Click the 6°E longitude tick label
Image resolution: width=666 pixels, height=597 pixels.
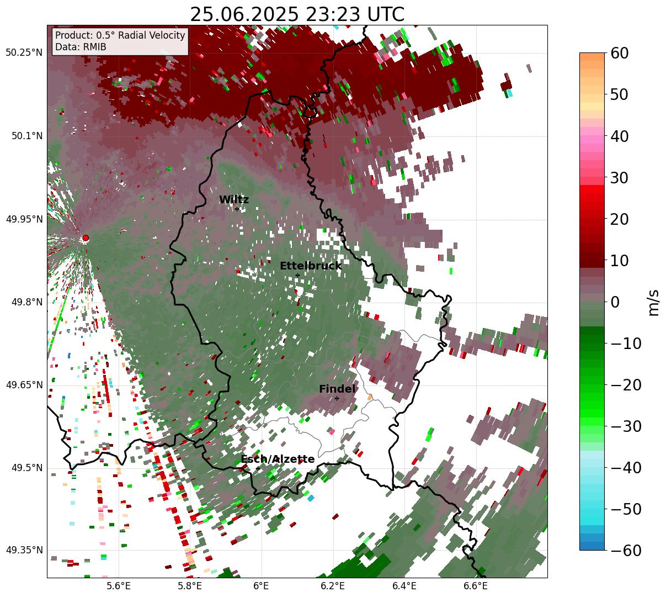tap(261, 586)
